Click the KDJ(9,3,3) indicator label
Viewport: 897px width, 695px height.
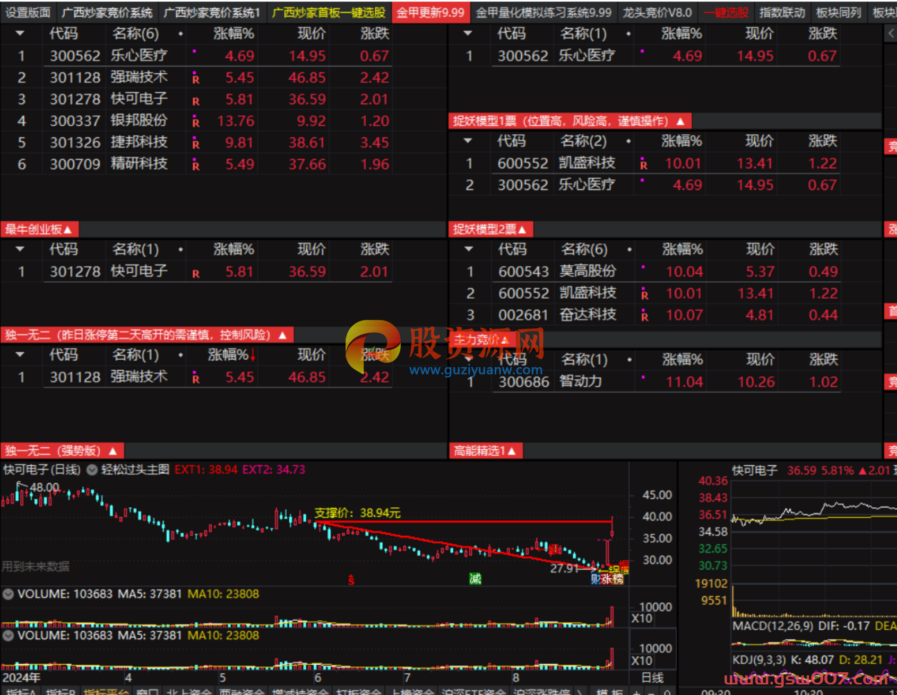(759, 660)
